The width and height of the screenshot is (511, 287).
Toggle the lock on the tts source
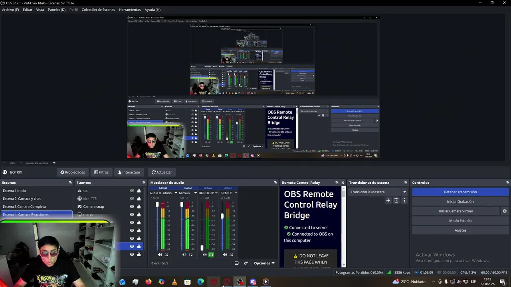click(139, 191)
